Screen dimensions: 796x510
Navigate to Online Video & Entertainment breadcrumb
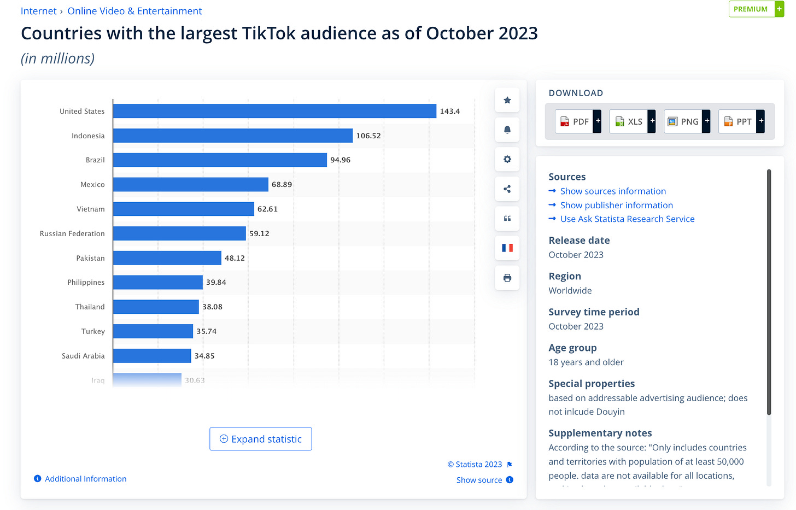pyautogui.click(x=134, y=10)
